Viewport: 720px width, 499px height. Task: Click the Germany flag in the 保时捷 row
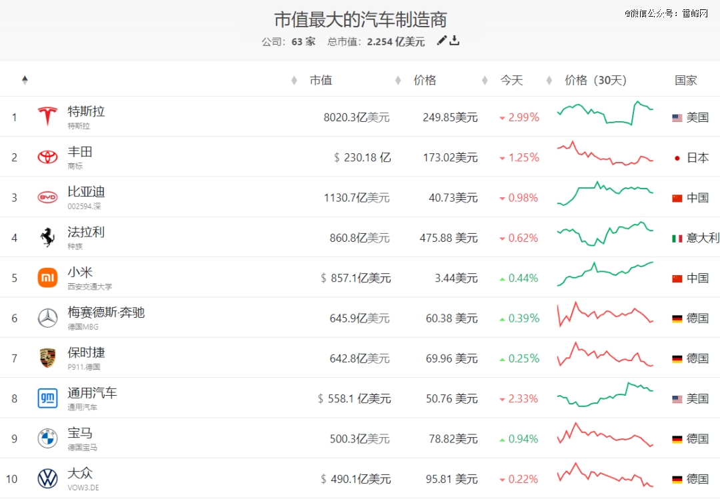677,359
